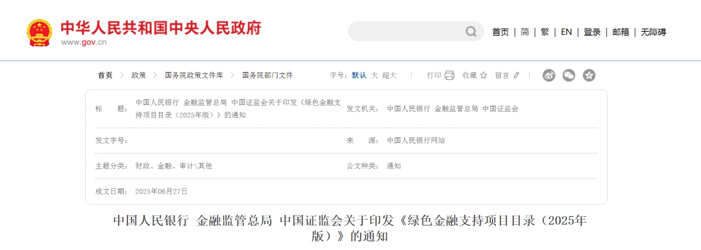Click the 字号 label
701x250 pixels.
click(x=339, y=75)
